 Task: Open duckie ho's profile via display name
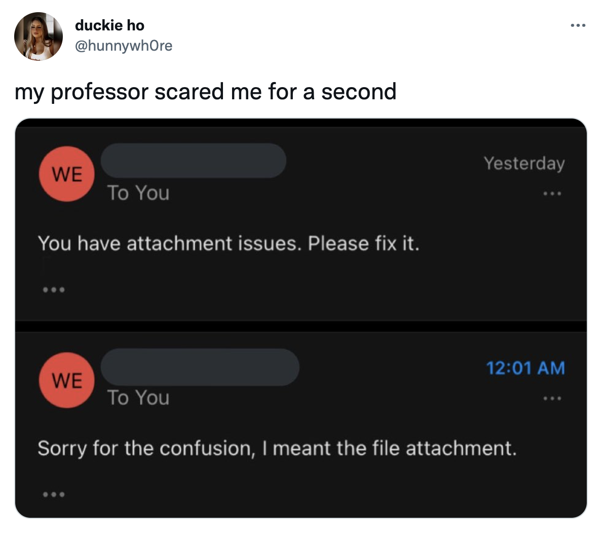(x=109, y=25)
